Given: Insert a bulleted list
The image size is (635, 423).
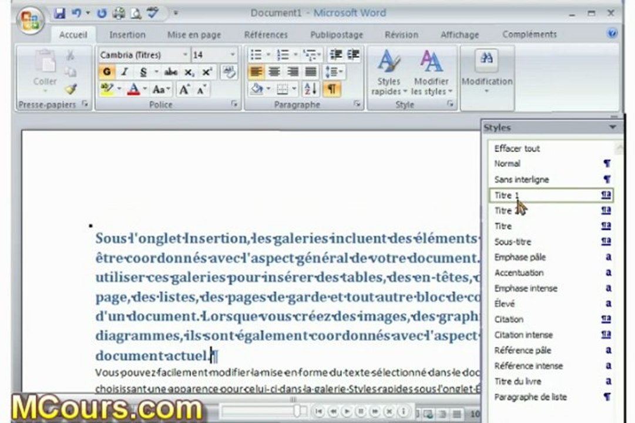Looking at the screenshot, I should coord(256,54).
